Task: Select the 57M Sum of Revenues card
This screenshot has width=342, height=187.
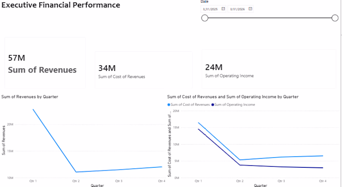Action: point(45,63)
